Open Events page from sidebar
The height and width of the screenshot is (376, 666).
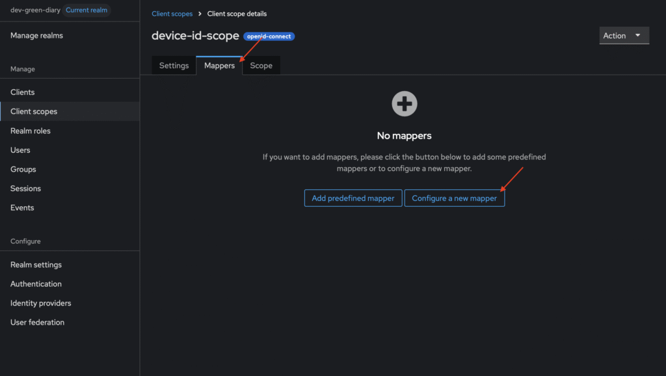22,208
